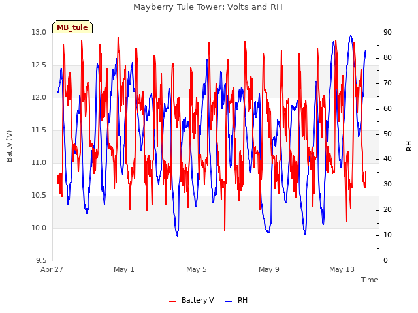Click the 10.5 voltage tick label

point(39,196)
